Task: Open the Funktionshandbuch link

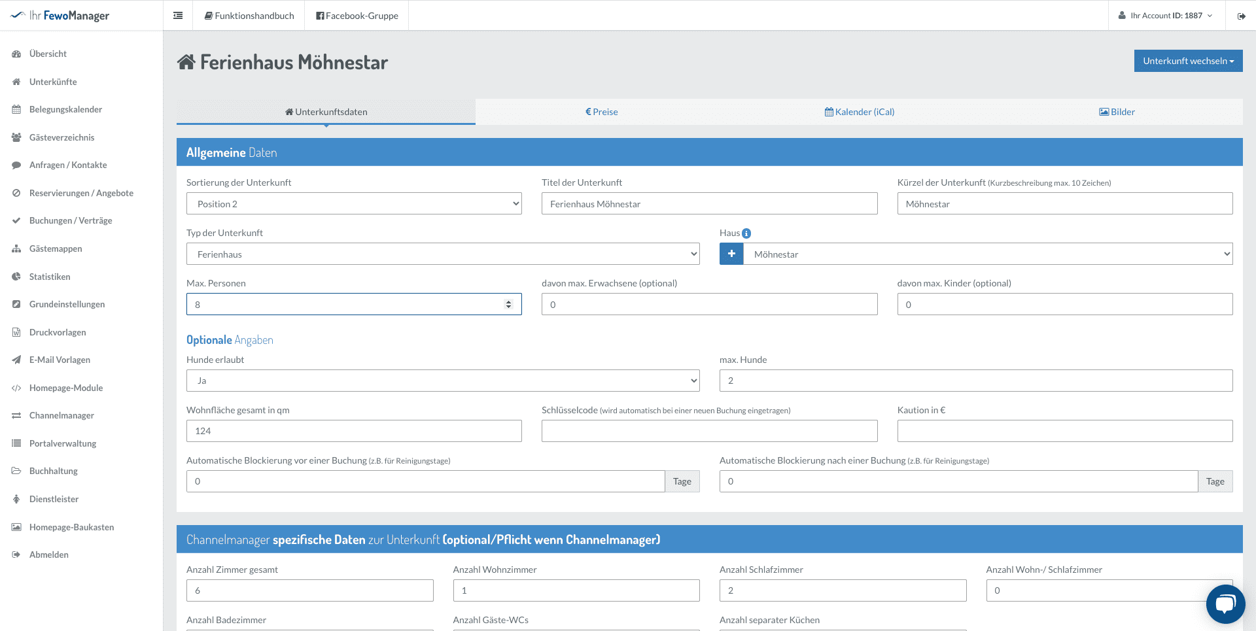Action: click(x=249, y=16)
